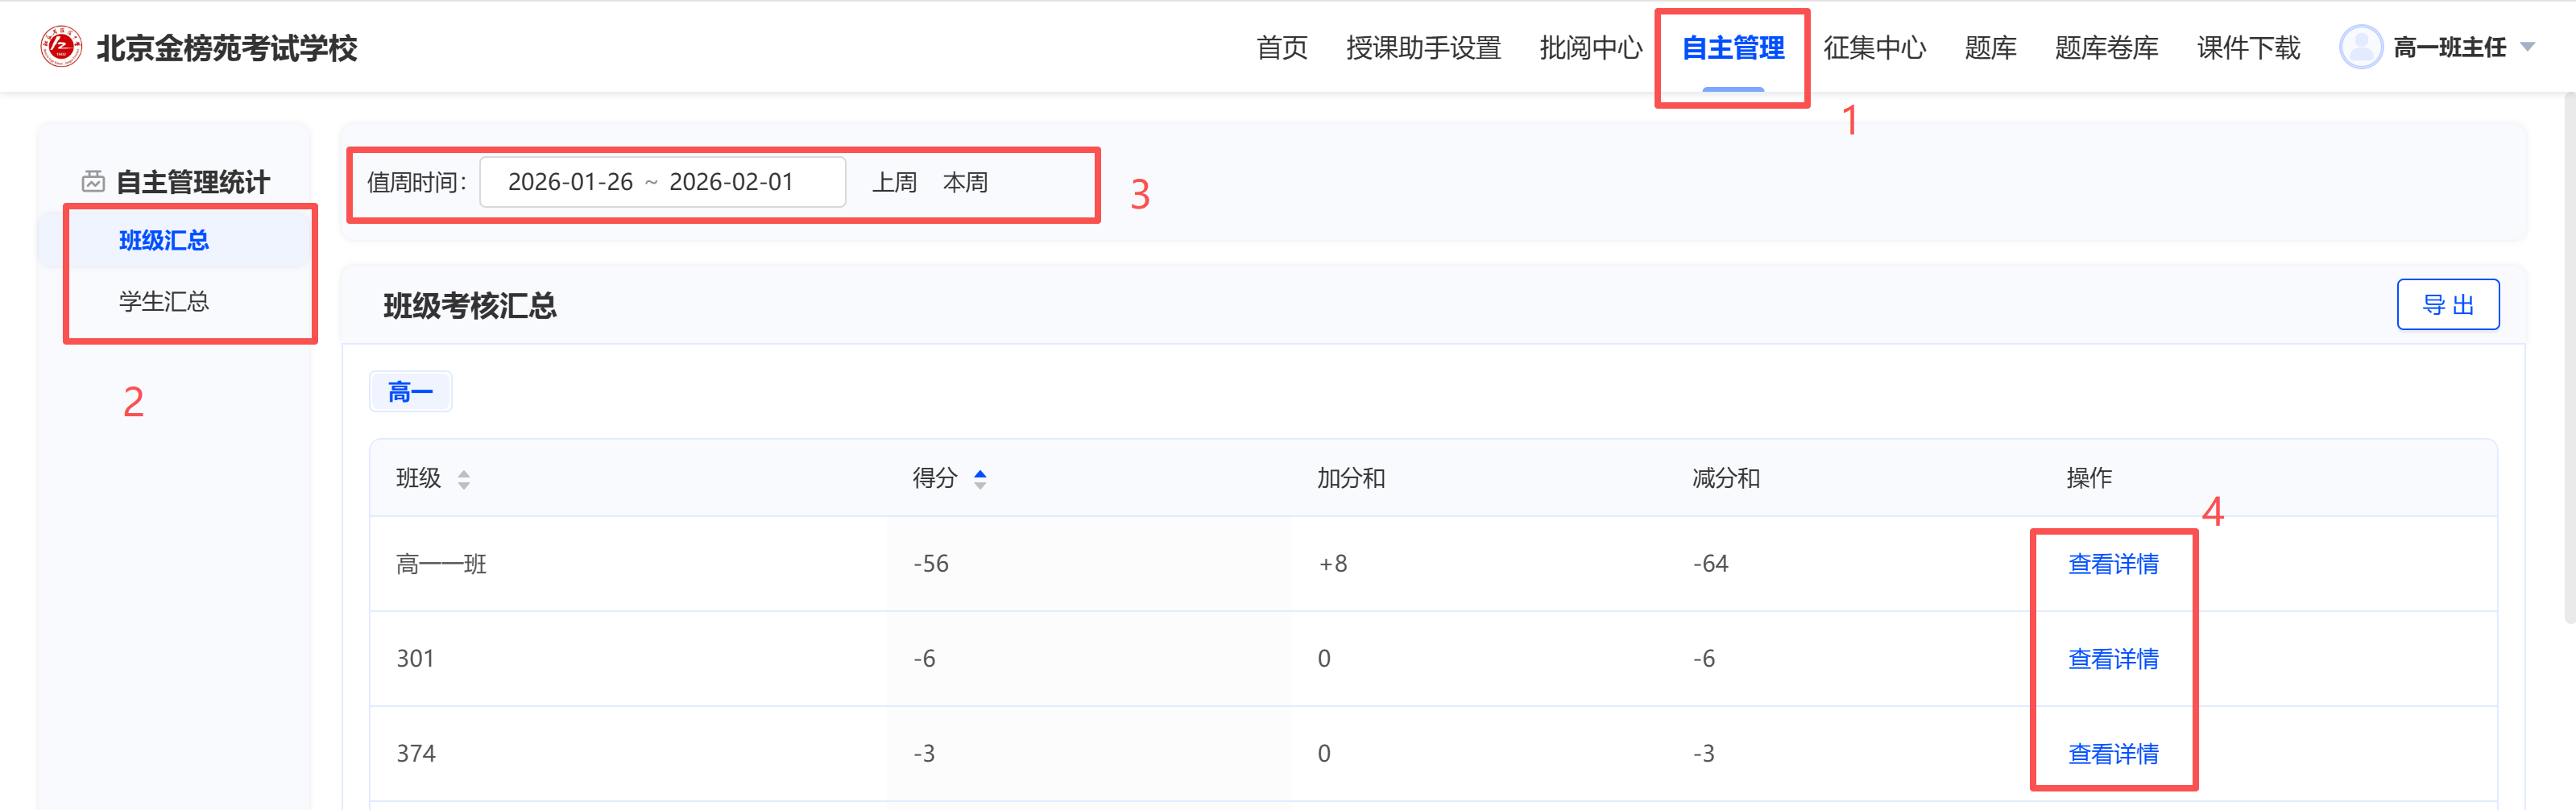Open the 首页 menu item

click(1281, 47)
